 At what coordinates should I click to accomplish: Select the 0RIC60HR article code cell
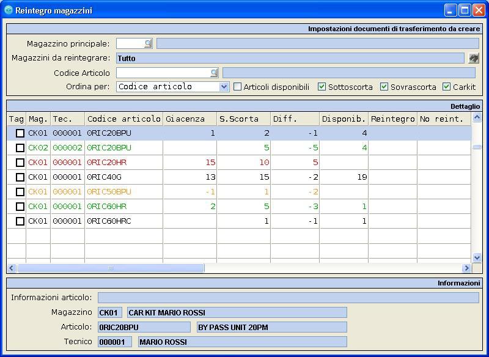124,207
